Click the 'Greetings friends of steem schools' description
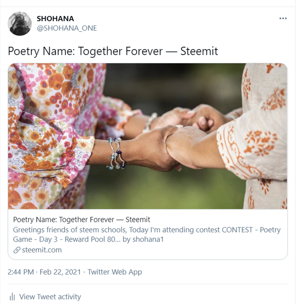 (x=70, y=230)
